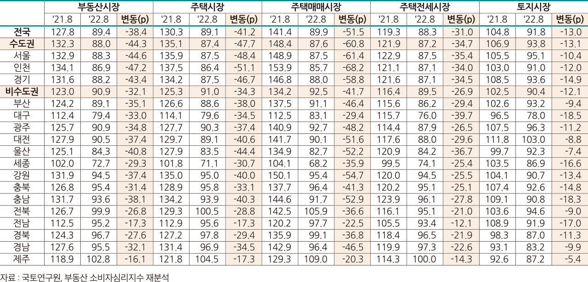
Task: Click the -54.7 value in 강원 row
Action: pyautogui.click(x=354, y=175)
